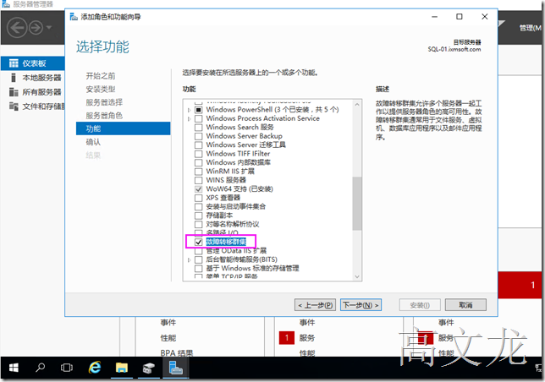Screen dimensions: 545x382
Task: Click the feature list scrollbar thumb
Action: [x=356, y=204]
